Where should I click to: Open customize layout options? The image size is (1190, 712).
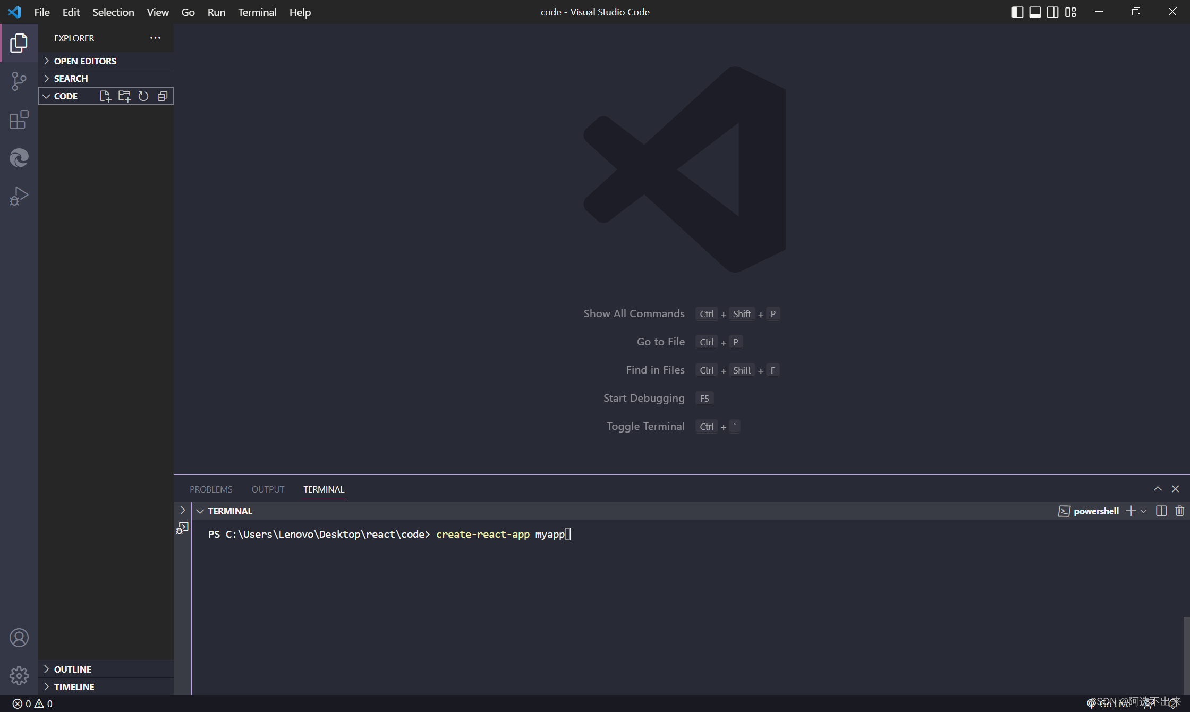point(1070,12)
